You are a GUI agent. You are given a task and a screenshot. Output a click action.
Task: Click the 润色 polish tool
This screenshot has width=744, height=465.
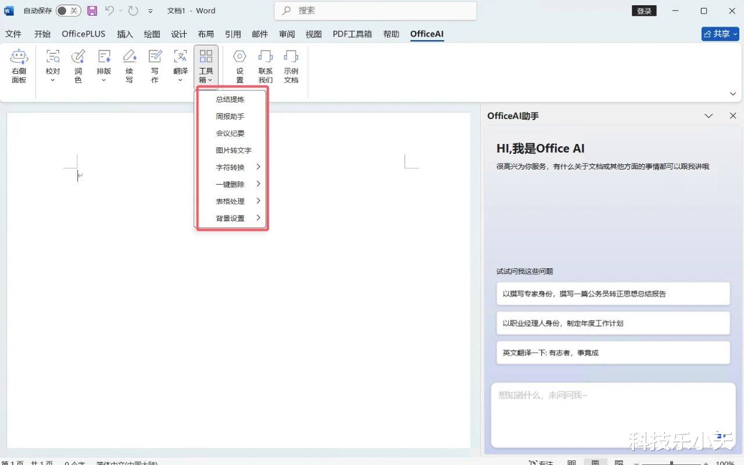78,66
